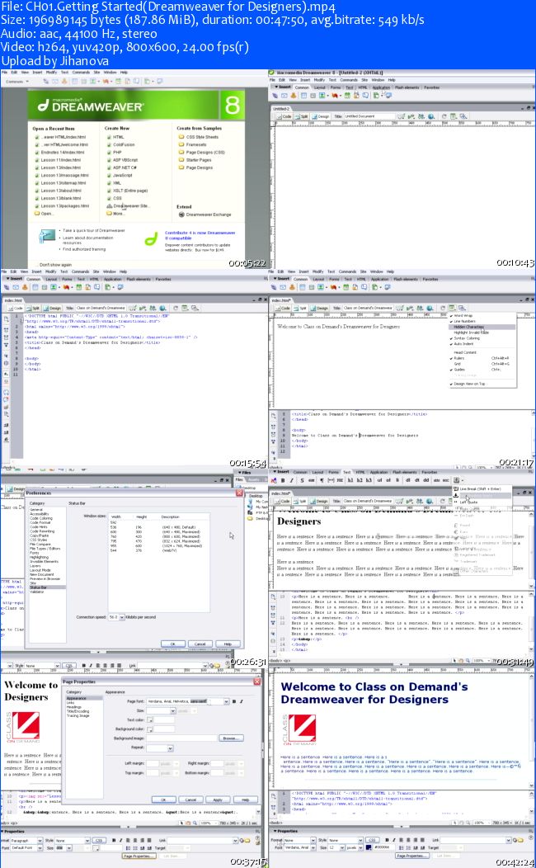Click the Open folder icon in recent items
This screenshot has width=536, height=868.
(x=37, y=213)
